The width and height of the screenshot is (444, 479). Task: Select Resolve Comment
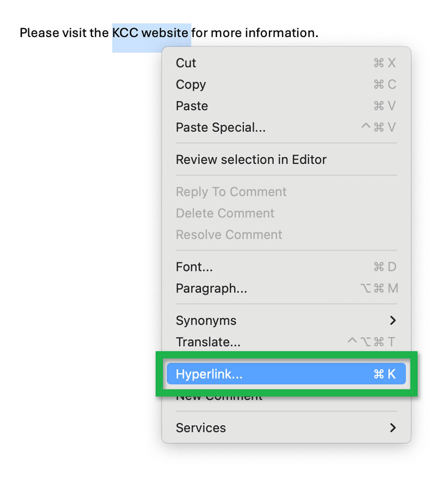229,234
